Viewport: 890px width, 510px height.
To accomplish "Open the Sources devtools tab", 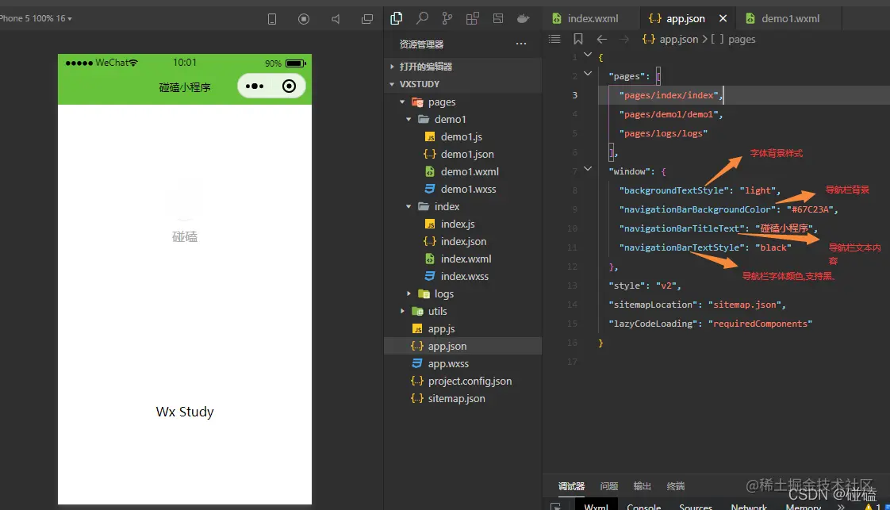I will pyautogui.click(x=696, y=506).
